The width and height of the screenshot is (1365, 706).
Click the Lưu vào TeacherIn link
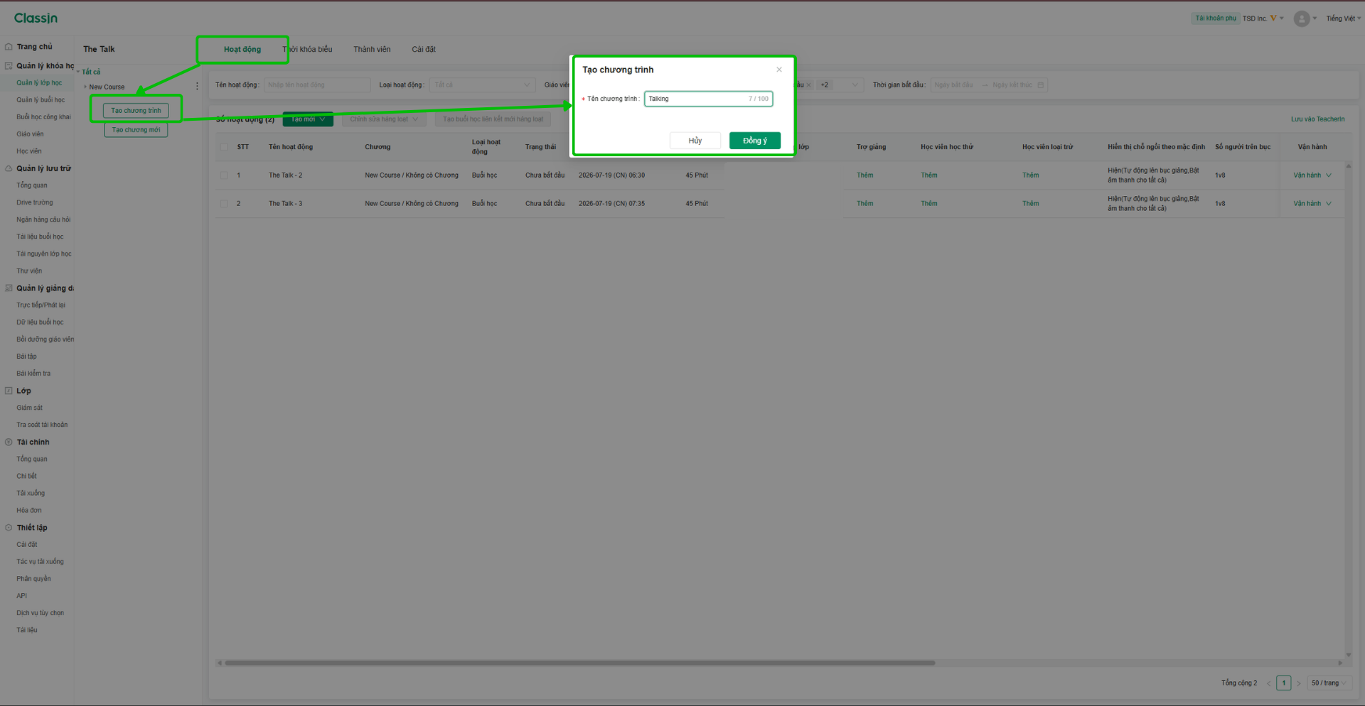[1317, 119]
